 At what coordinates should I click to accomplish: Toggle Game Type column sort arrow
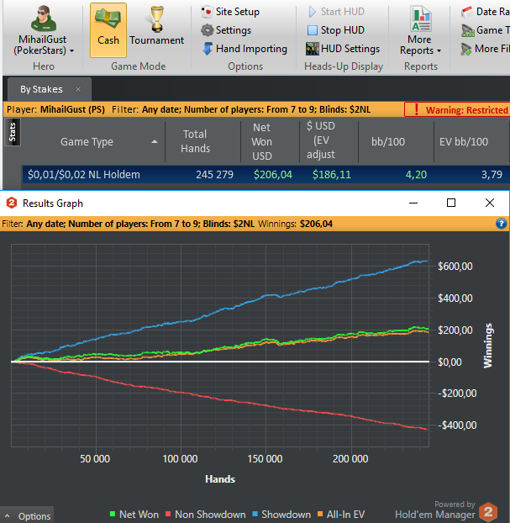click(x=155, y=142)
